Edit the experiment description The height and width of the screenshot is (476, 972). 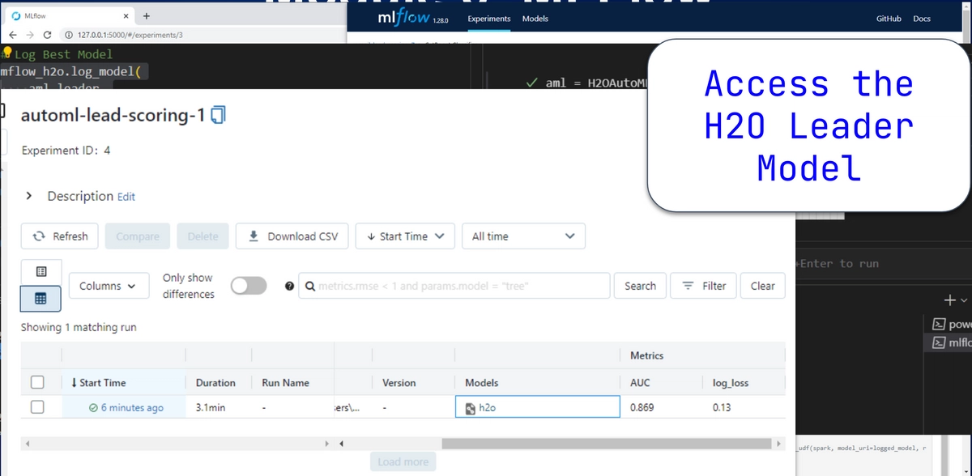tap(126, 197)
